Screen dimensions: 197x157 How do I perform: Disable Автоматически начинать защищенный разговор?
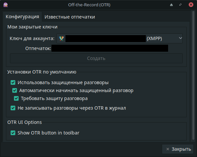[x=15, y=90]
